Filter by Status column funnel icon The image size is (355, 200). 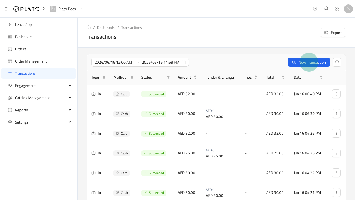pyautogui.click(x=168, y=77)
